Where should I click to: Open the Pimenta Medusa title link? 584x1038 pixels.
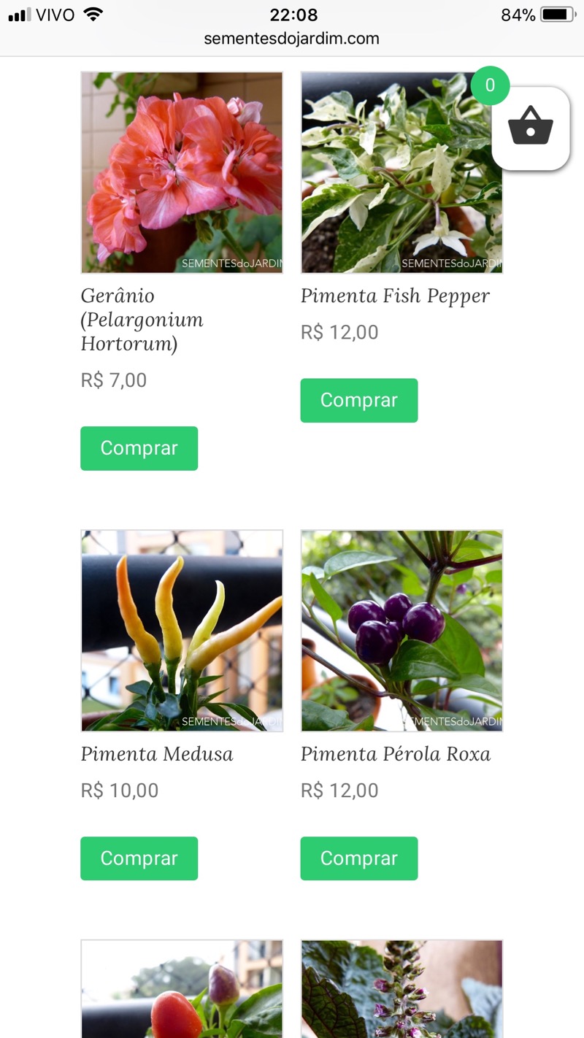(x=157, y=754)
